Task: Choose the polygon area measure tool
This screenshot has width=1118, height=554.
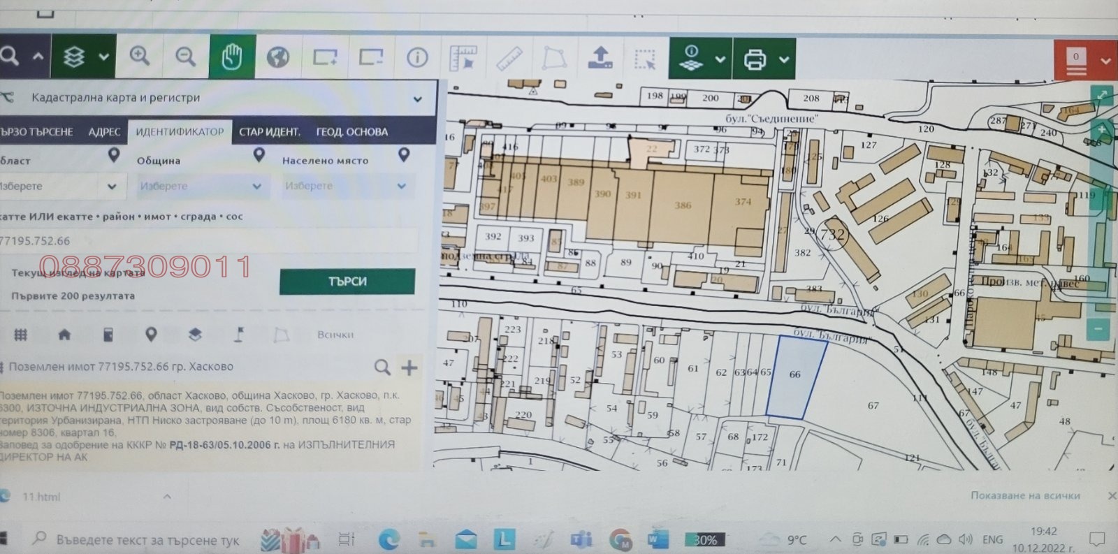Action: coord(554,58)
